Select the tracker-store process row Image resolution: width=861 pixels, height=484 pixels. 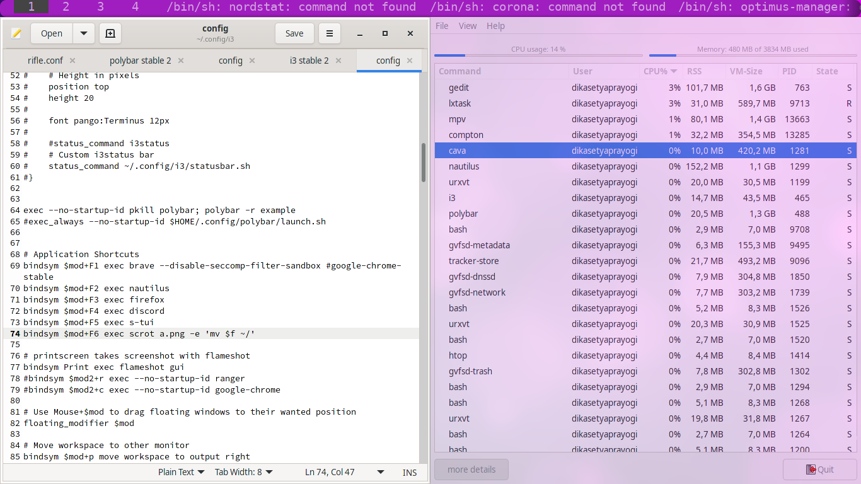pyautogui.click(x=645, y=261)
